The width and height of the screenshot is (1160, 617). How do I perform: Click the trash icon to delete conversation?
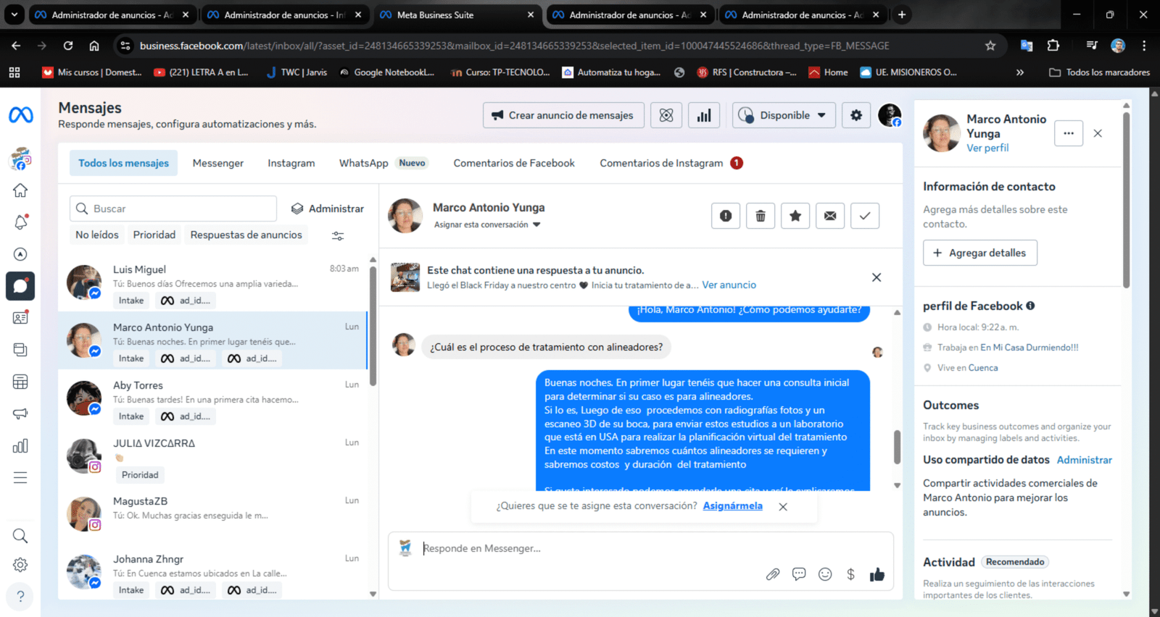point(761,216)
